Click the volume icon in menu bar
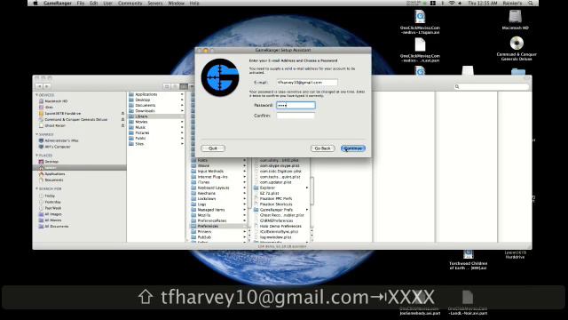This screenshot has height=320, width=568. [460, 3]
